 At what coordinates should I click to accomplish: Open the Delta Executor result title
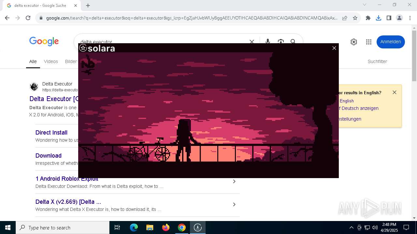(54, 99)
